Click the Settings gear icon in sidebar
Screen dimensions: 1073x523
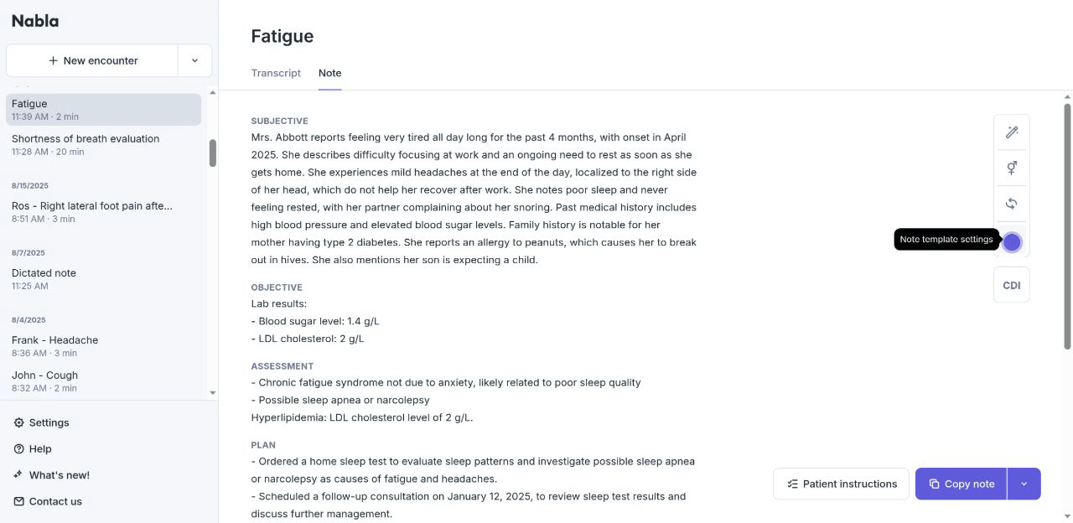(x=19, y=422)
